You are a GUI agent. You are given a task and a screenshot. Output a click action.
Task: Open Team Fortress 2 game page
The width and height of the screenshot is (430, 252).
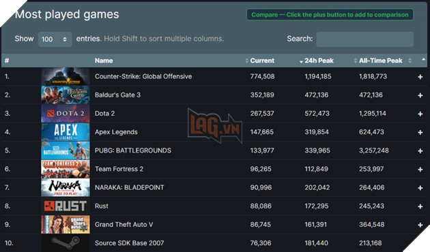click(119, 169)
